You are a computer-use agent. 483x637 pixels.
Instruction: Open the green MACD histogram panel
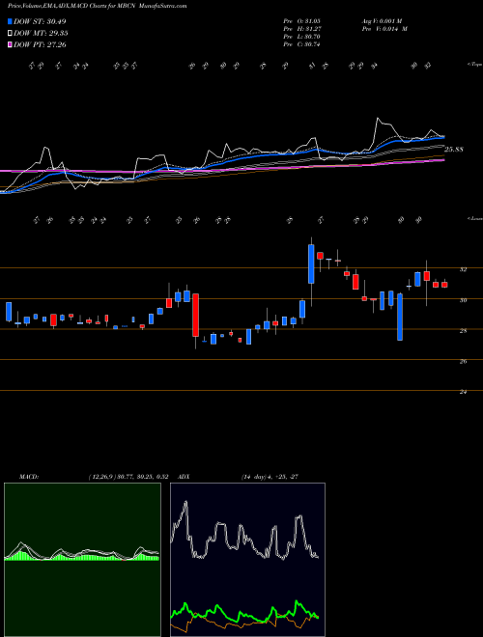(82, 560)
